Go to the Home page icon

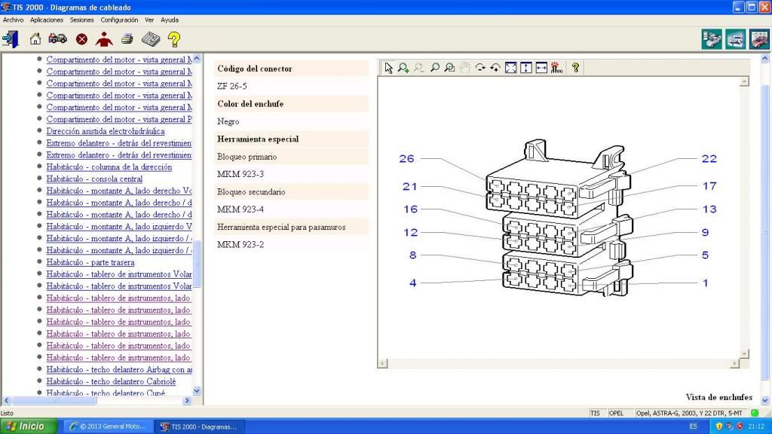coord(35,39)
